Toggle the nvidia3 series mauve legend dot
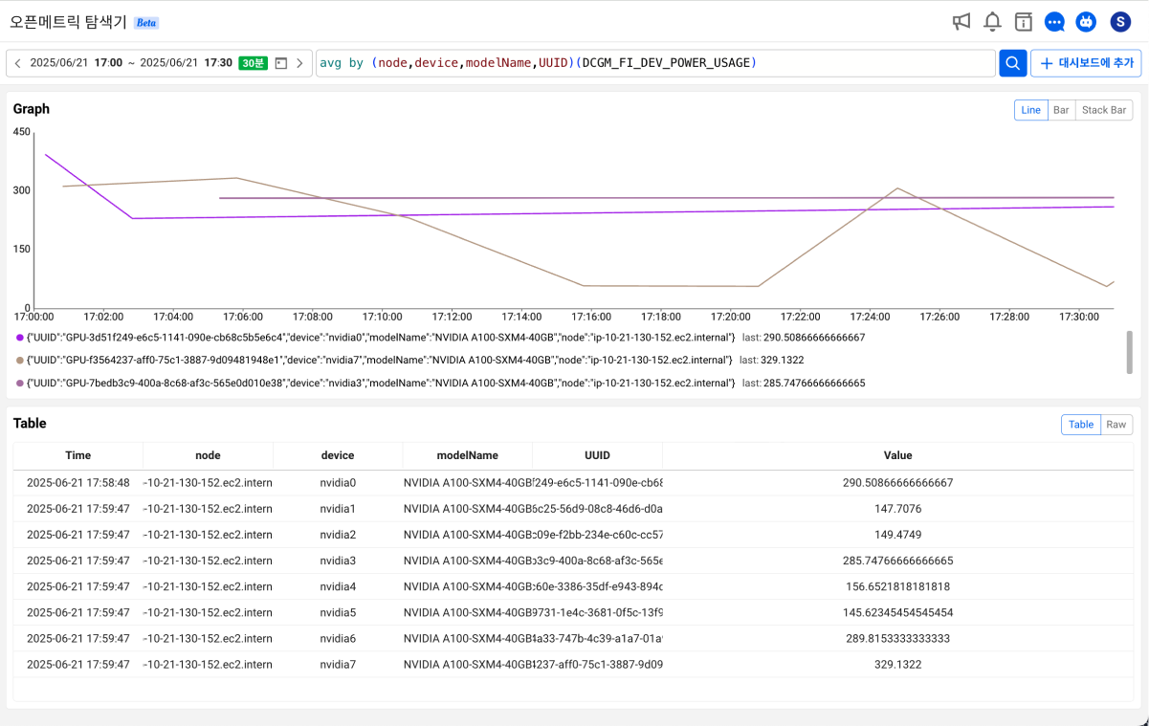The image size is (1149, 726). (20, 384)
